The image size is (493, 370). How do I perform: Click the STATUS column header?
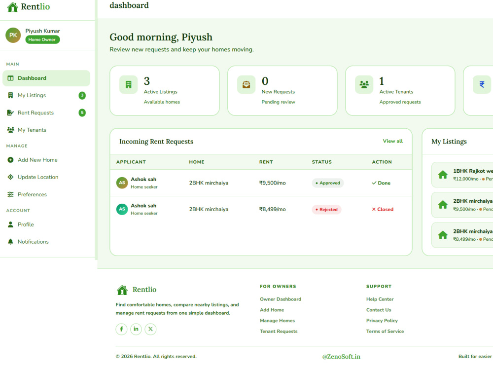click(321, 162)
